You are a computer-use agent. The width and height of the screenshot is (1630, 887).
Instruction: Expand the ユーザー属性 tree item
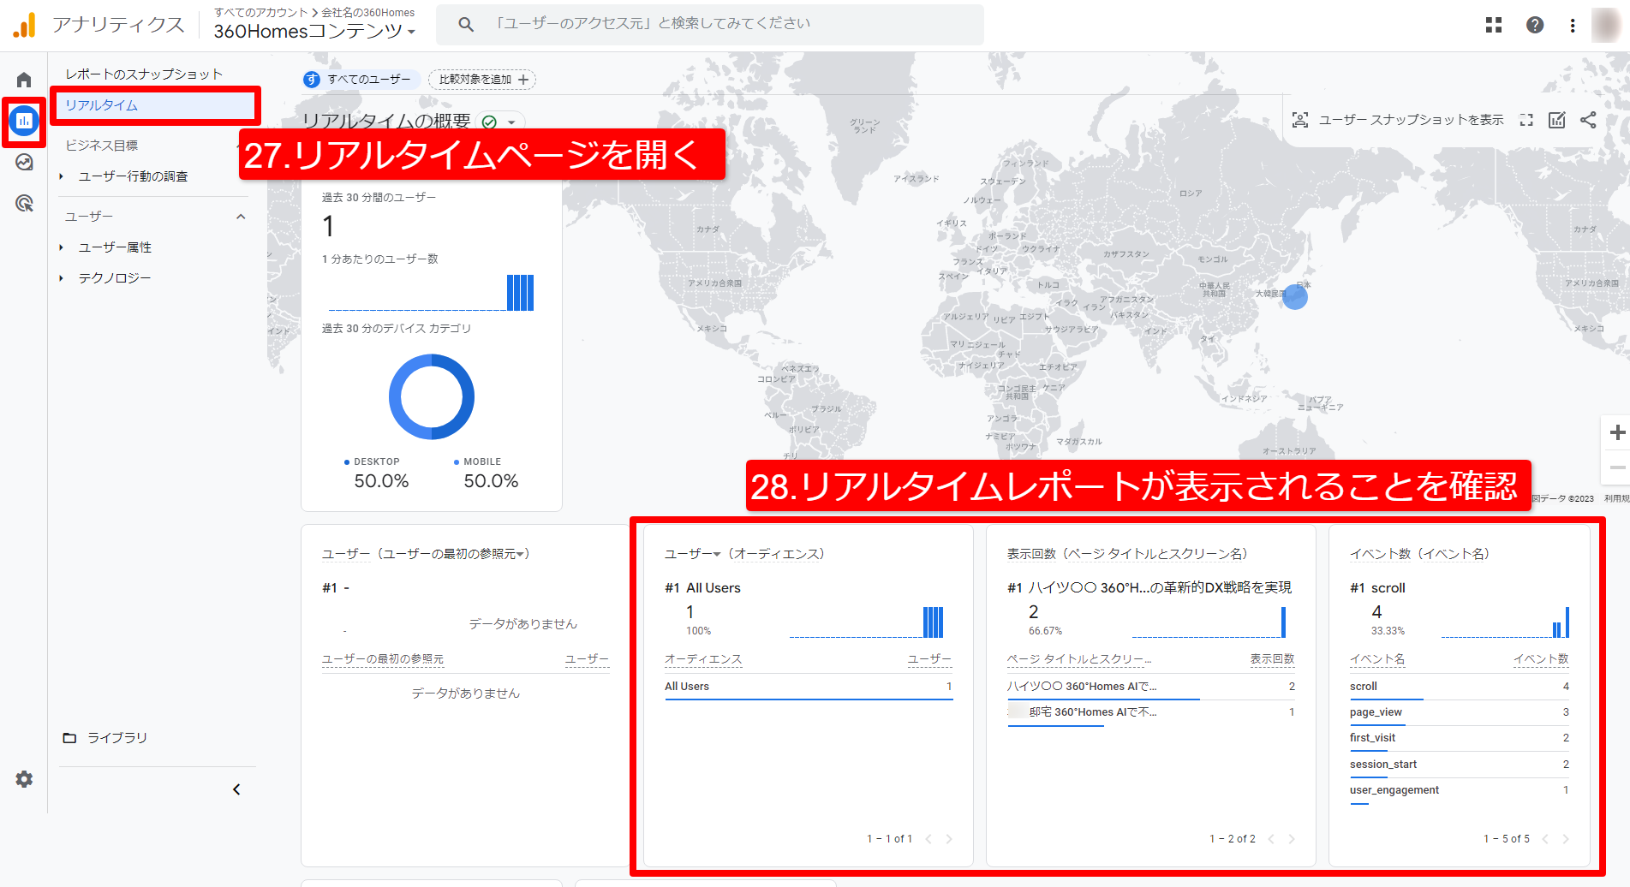[62, 247]
